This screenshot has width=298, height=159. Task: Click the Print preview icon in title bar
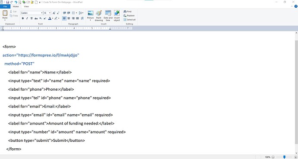pyautogui.click(x=20, y=2)
